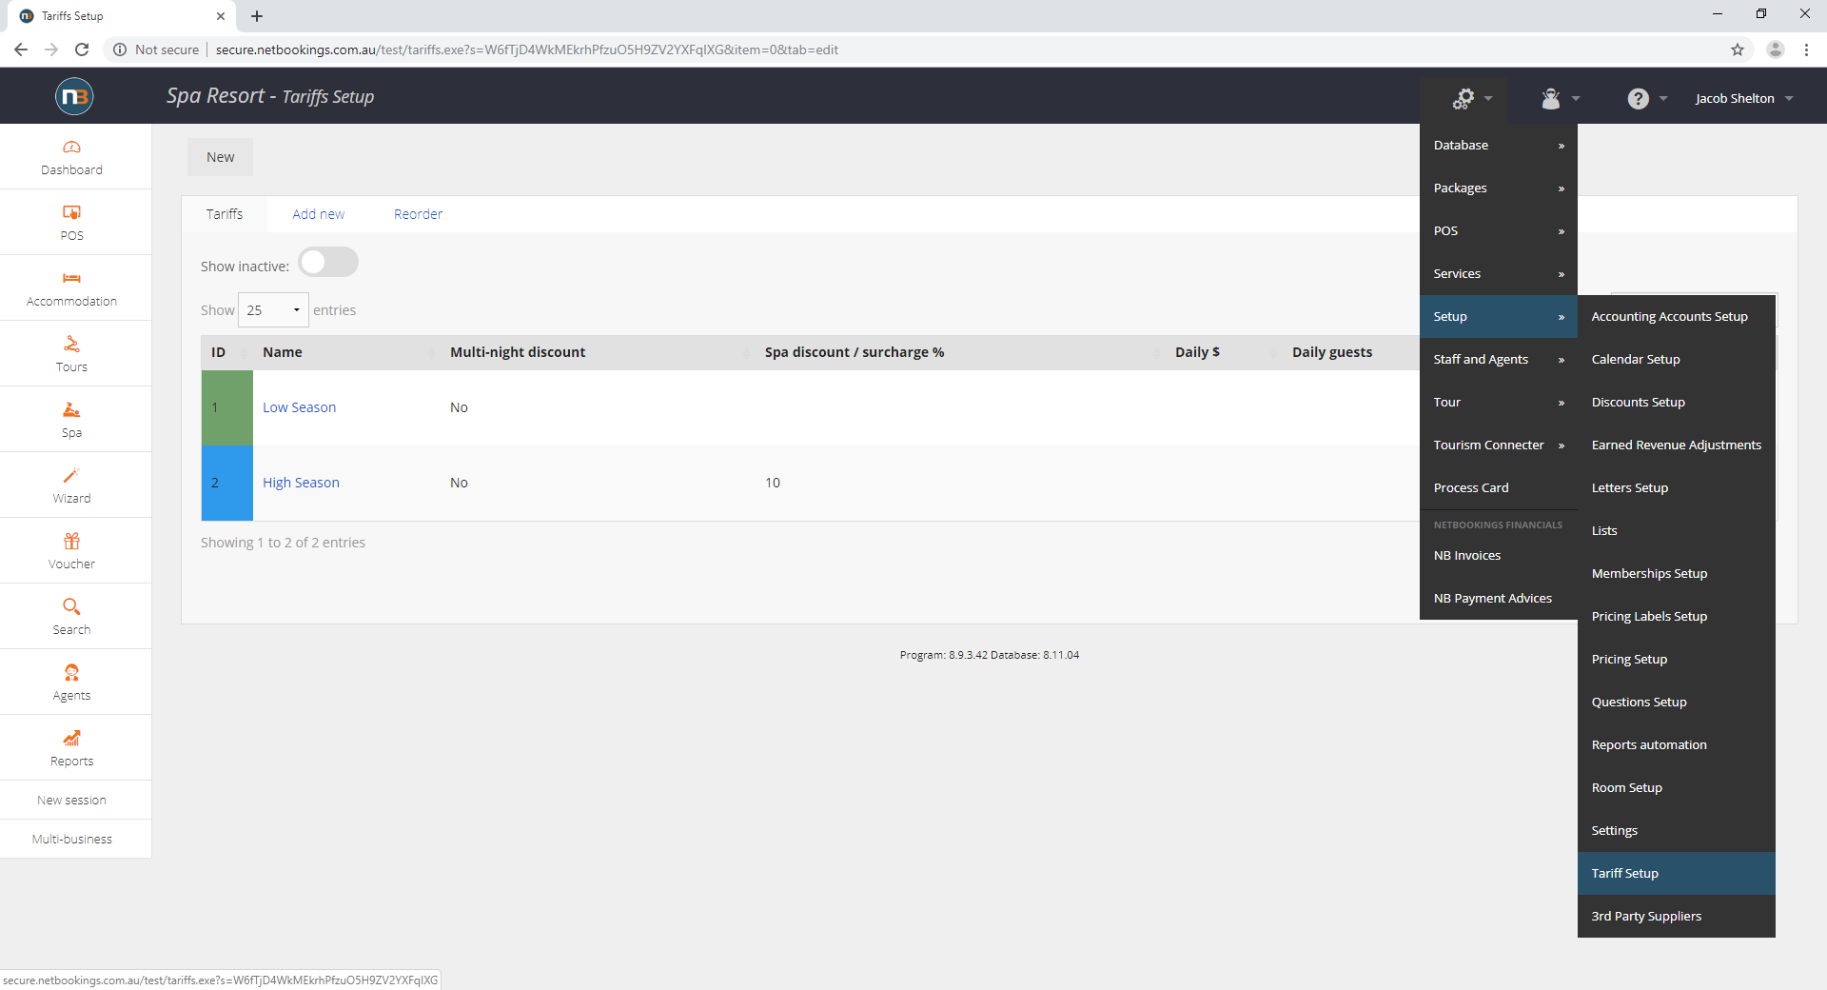Expand the Staff and Agents submenu
This screenshot has width=1827, height=990.
[1499, 359]
